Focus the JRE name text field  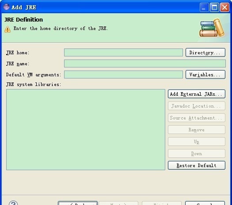point(145,63)
